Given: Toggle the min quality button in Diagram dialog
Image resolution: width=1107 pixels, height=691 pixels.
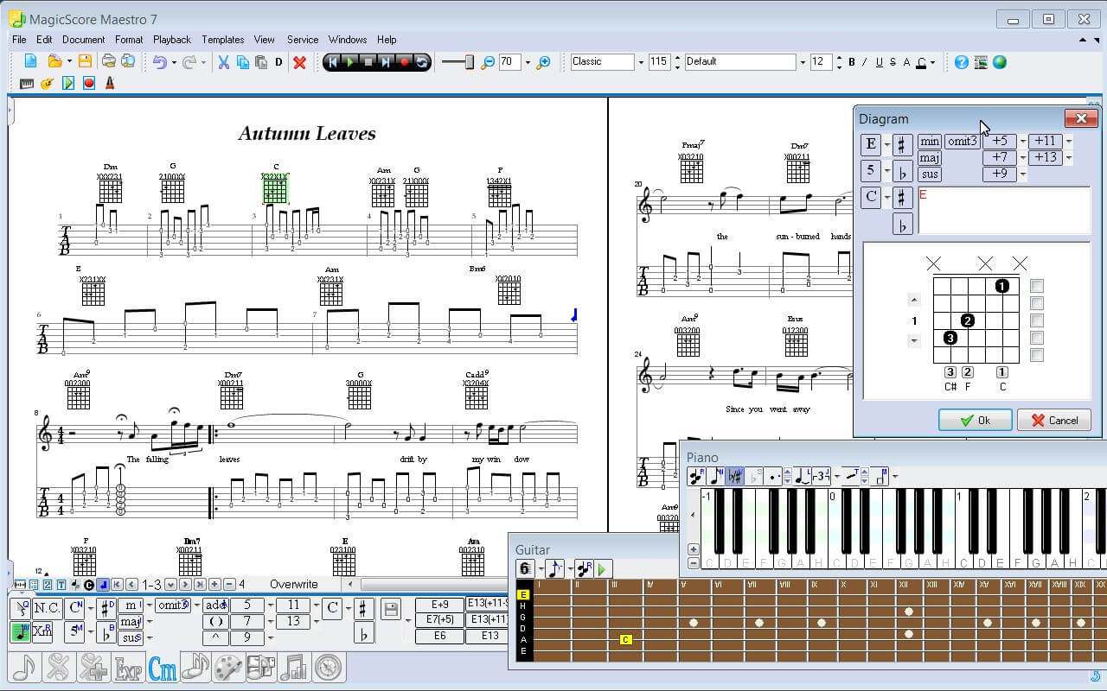Looking at the screenshot, I should (x=930, y=142).
